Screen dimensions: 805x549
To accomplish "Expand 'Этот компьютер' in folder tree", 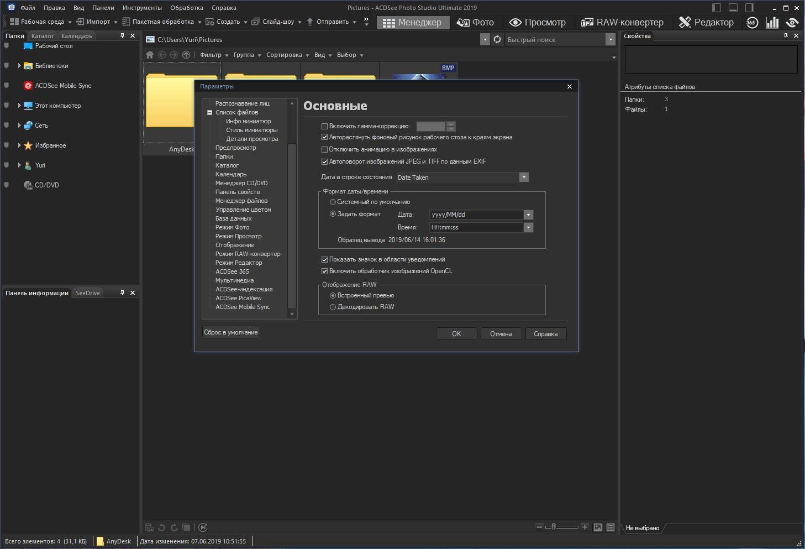I will pyautogui.click(x=19, y=106).
